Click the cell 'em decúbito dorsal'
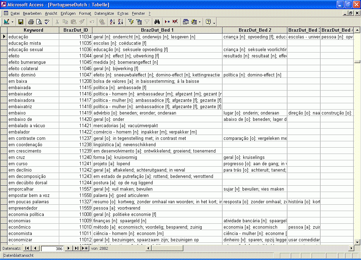 coord(33,182)
